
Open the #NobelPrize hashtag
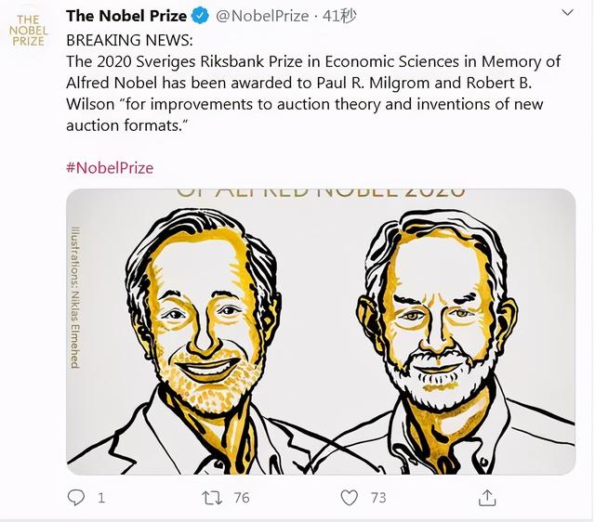110,168
